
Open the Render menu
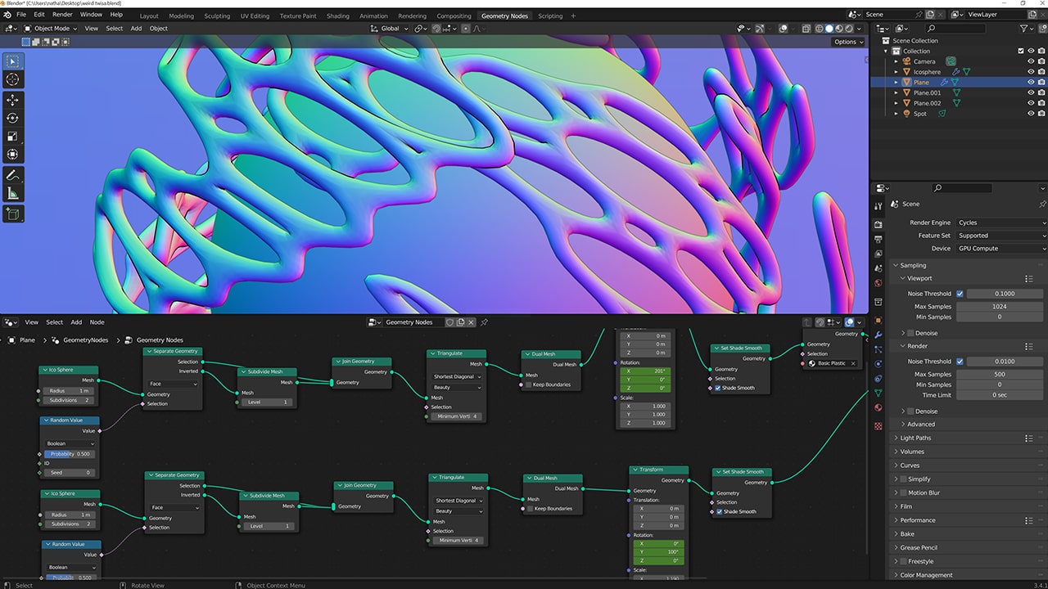point(62,15)
